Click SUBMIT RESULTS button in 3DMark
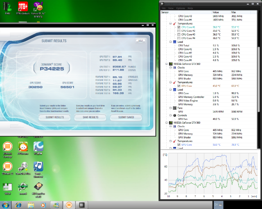 pyautogui.click(x=54, y=117)
